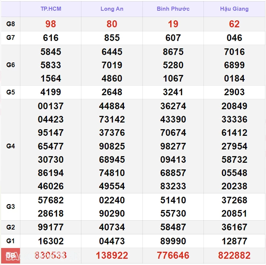Screen dimensions: 266x265
Task: Select Long An G2 number 40734
Action: [112, 227]
